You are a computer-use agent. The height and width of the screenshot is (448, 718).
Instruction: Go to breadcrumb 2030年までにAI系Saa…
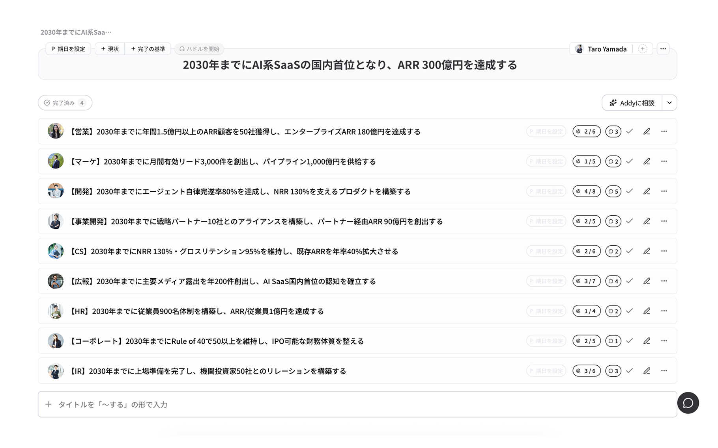coord(76,32)
